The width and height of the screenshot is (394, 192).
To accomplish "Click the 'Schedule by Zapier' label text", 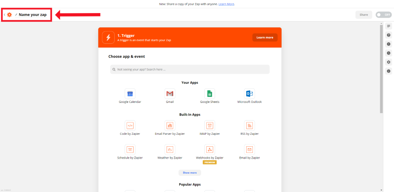I will point(130,158).
